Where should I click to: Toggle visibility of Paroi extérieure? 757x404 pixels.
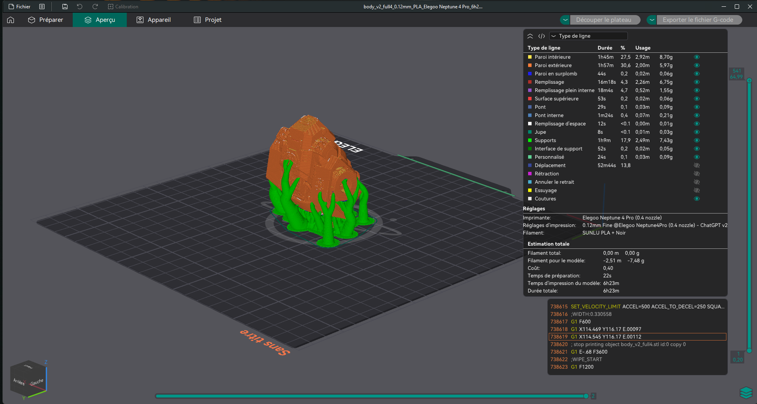[x=697, y=65]
